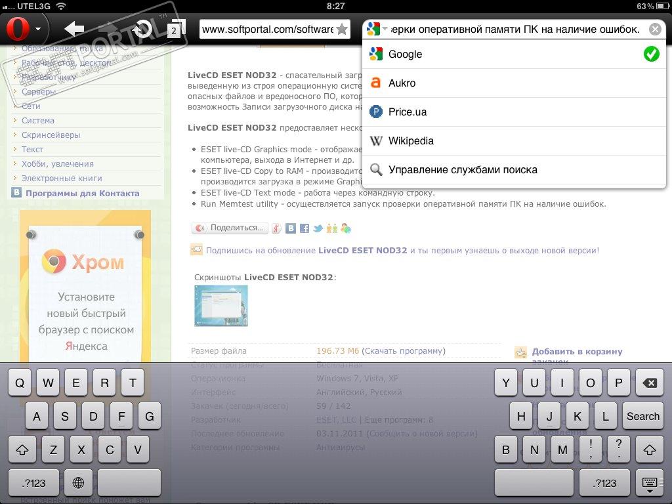The image size is (672, 504).
Task: Tap the right Shift key
Action: click(x=650, y=450)
